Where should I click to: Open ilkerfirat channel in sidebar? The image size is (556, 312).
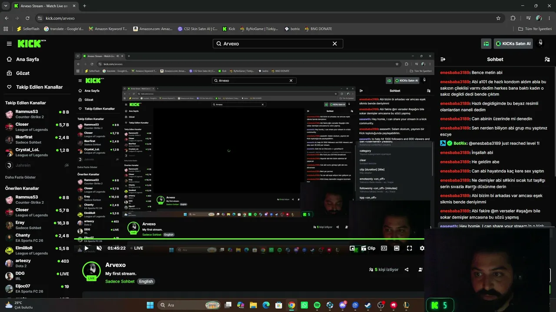click(x=37, y=140)
